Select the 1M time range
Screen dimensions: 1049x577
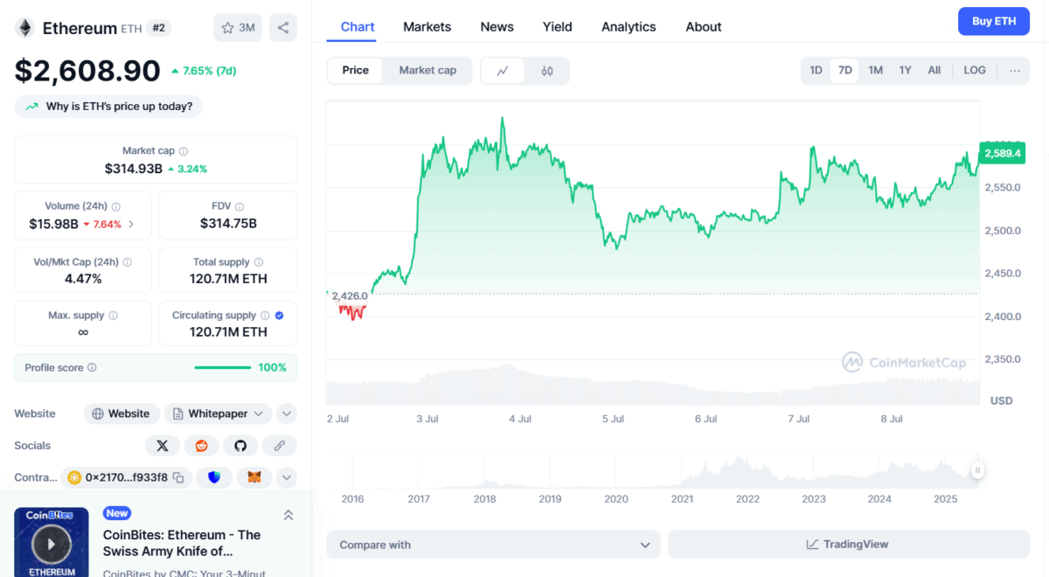[x=875, y=71]
